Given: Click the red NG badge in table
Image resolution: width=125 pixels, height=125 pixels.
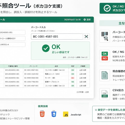Looking at the screenshot, I should coord(73,78).
